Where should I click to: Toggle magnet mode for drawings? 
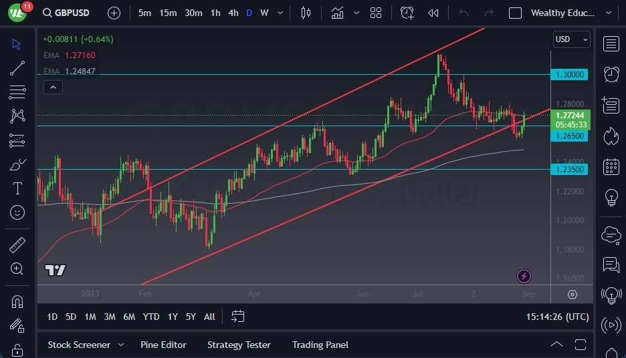17,301
